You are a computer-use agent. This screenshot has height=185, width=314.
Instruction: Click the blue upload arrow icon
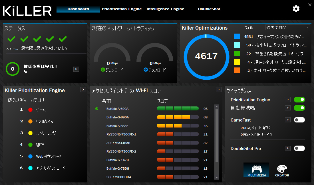pos(146,70)
